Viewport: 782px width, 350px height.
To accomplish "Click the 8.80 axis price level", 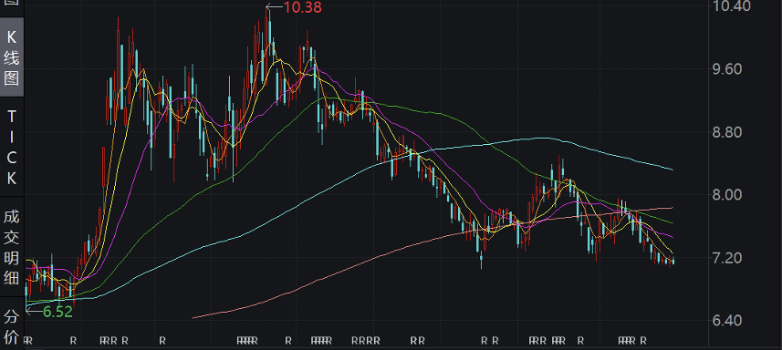I will point(733,132).
